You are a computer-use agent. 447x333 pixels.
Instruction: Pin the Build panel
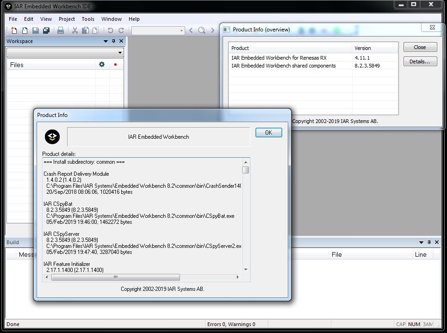click(429, 242)
